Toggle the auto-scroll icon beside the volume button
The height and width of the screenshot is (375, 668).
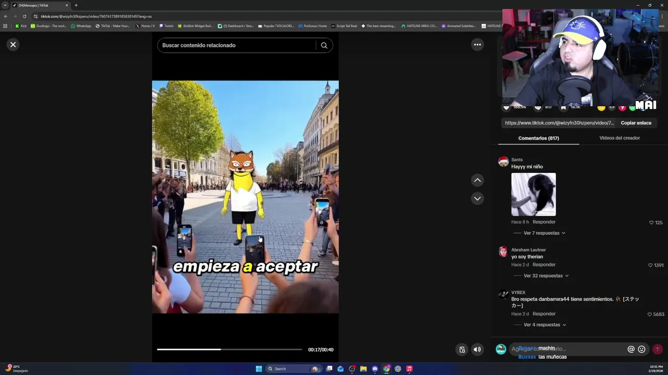(462, 349)
